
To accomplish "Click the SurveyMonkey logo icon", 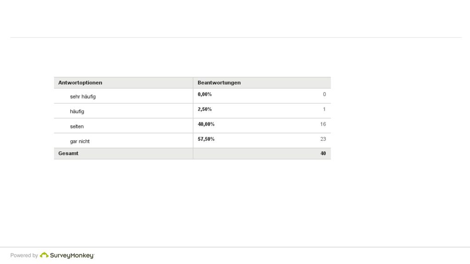I will tap(44, 255).
